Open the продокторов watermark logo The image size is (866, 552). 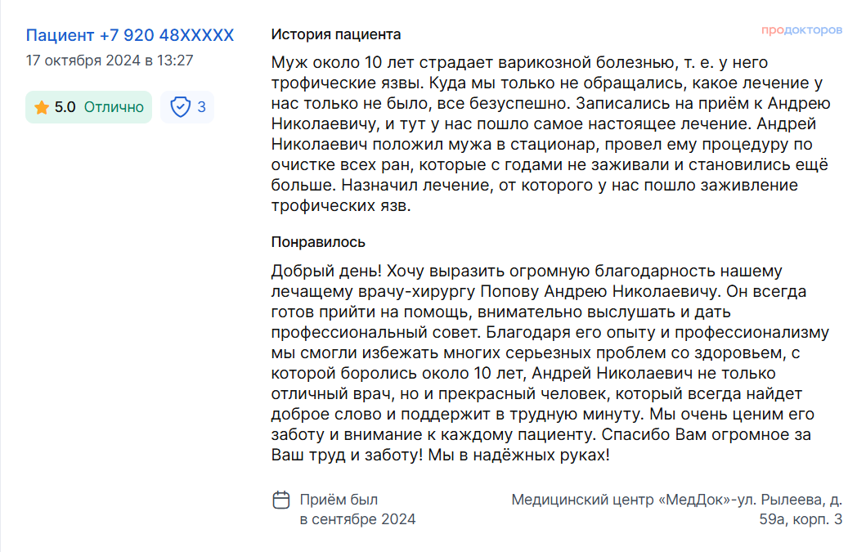tap(801, 30)
